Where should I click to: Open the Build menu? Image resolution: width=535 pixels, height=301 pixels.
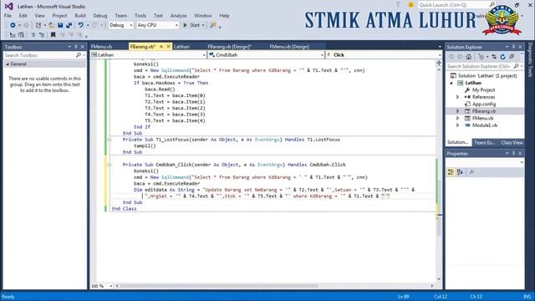click(80, 16)
